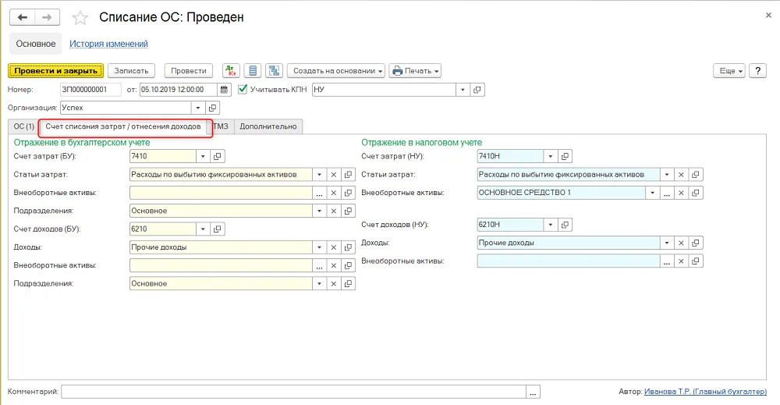Screen dimensions: 780x405
Task: Clear the Статьи затрат field in БУ
Action: pos(334,175)
